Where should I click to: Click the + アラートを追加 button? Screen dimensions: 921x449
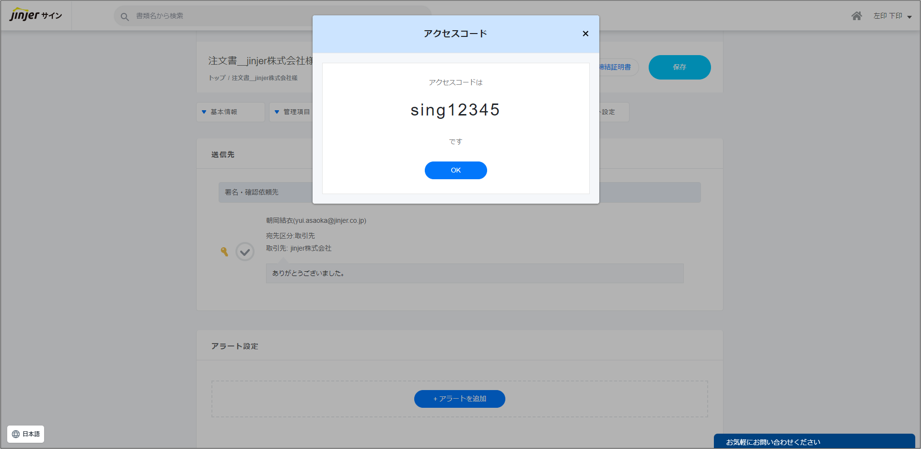[459, 399]
